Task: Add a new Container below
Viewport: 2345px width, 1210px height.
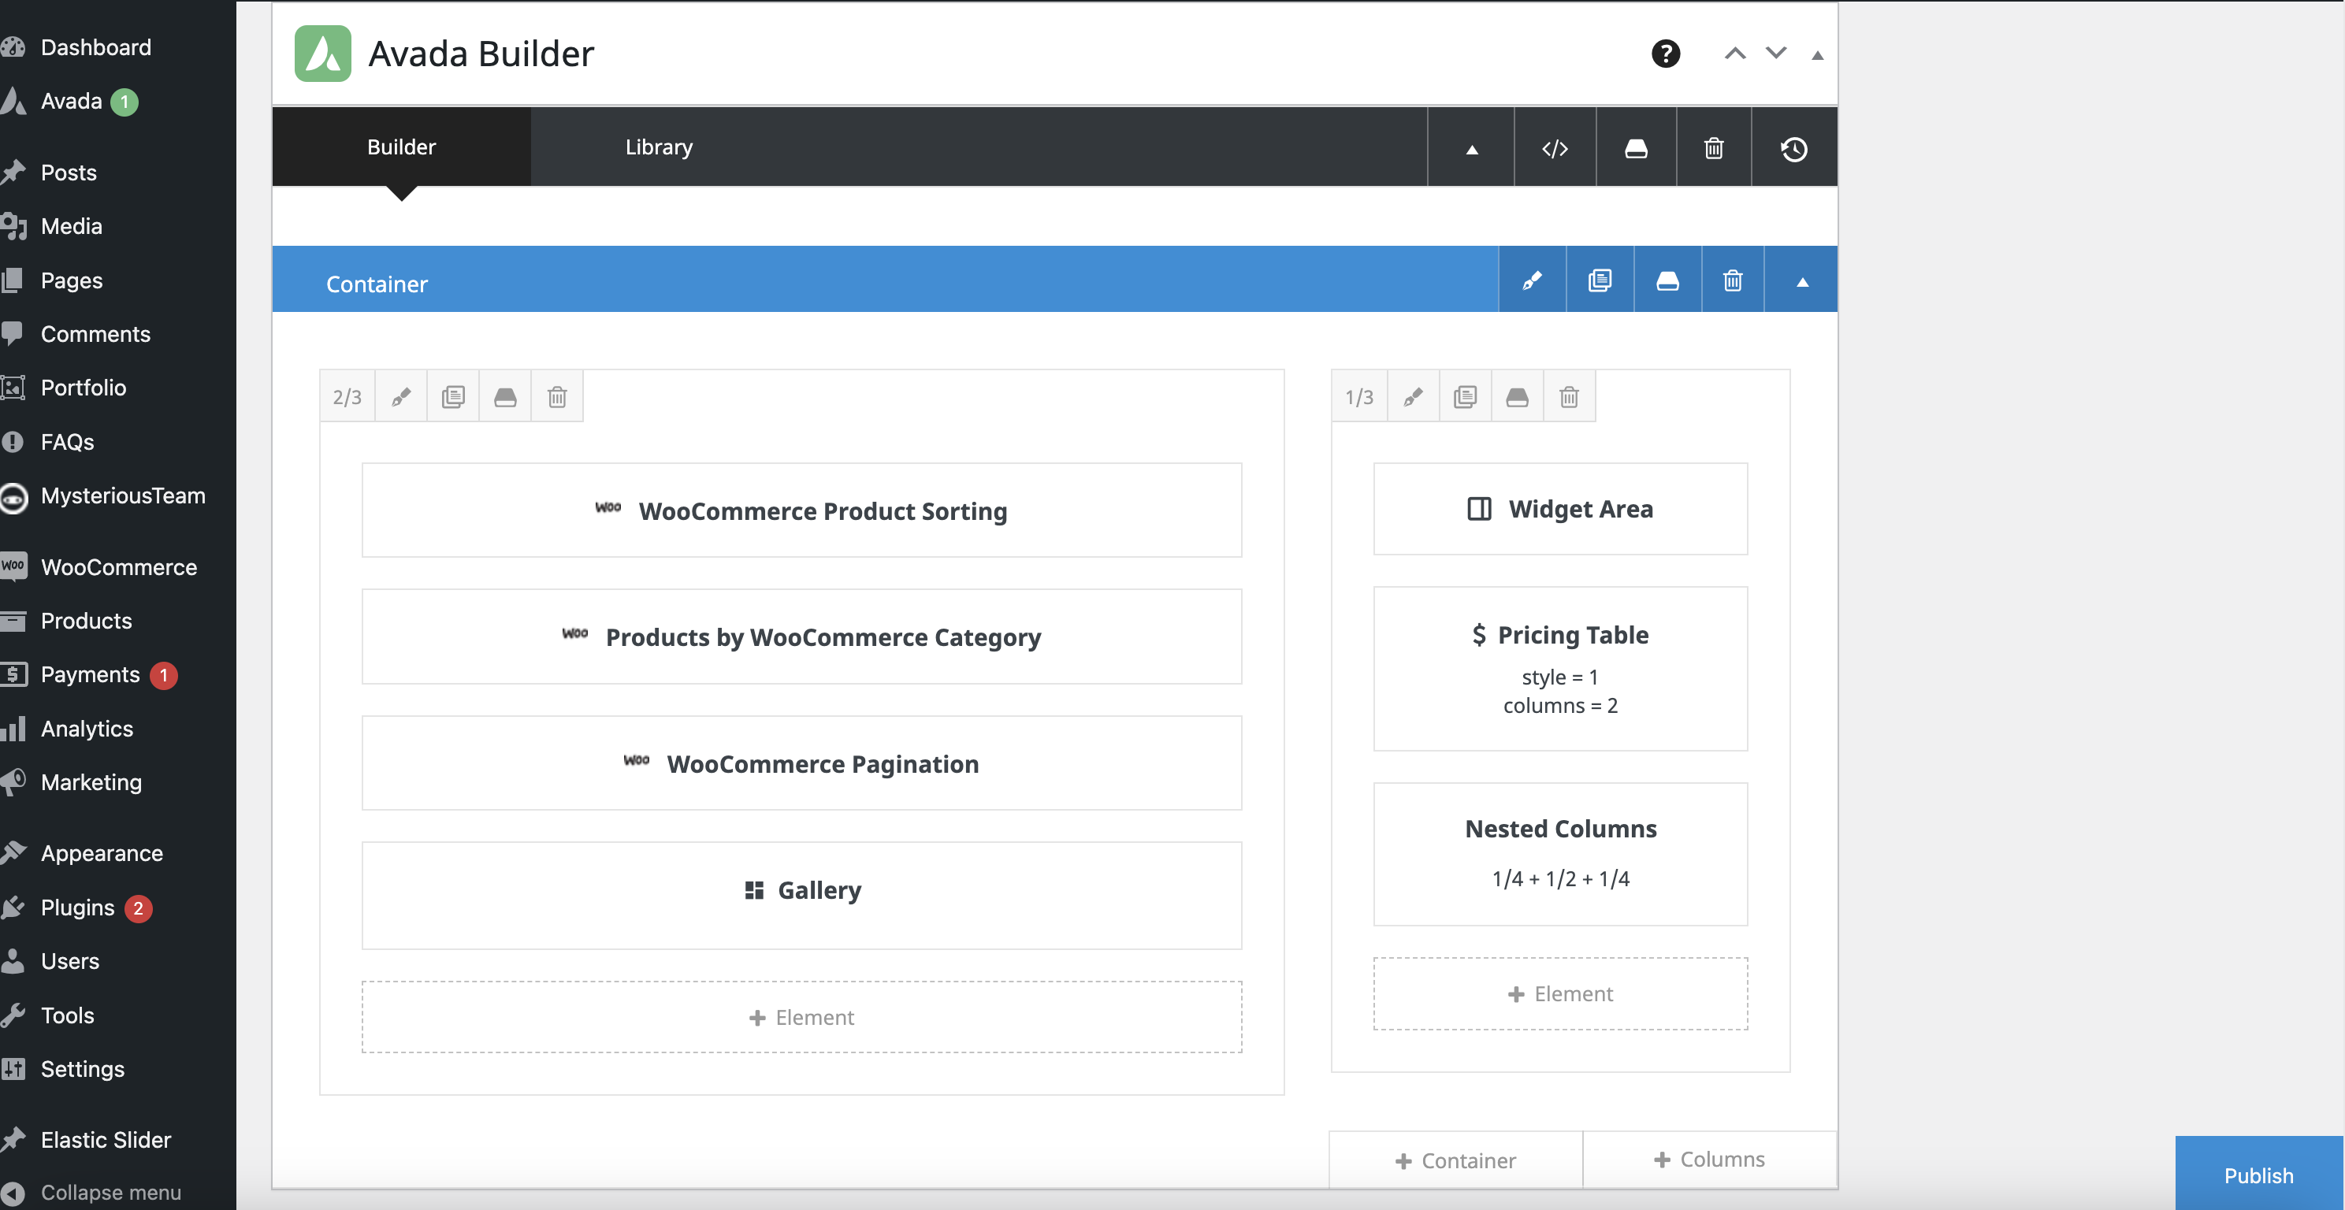Action: click(1455, 1161)
